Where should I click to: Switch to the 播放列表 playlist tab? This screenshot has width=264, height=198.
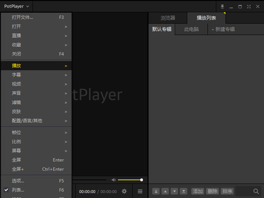click(206, 18)
